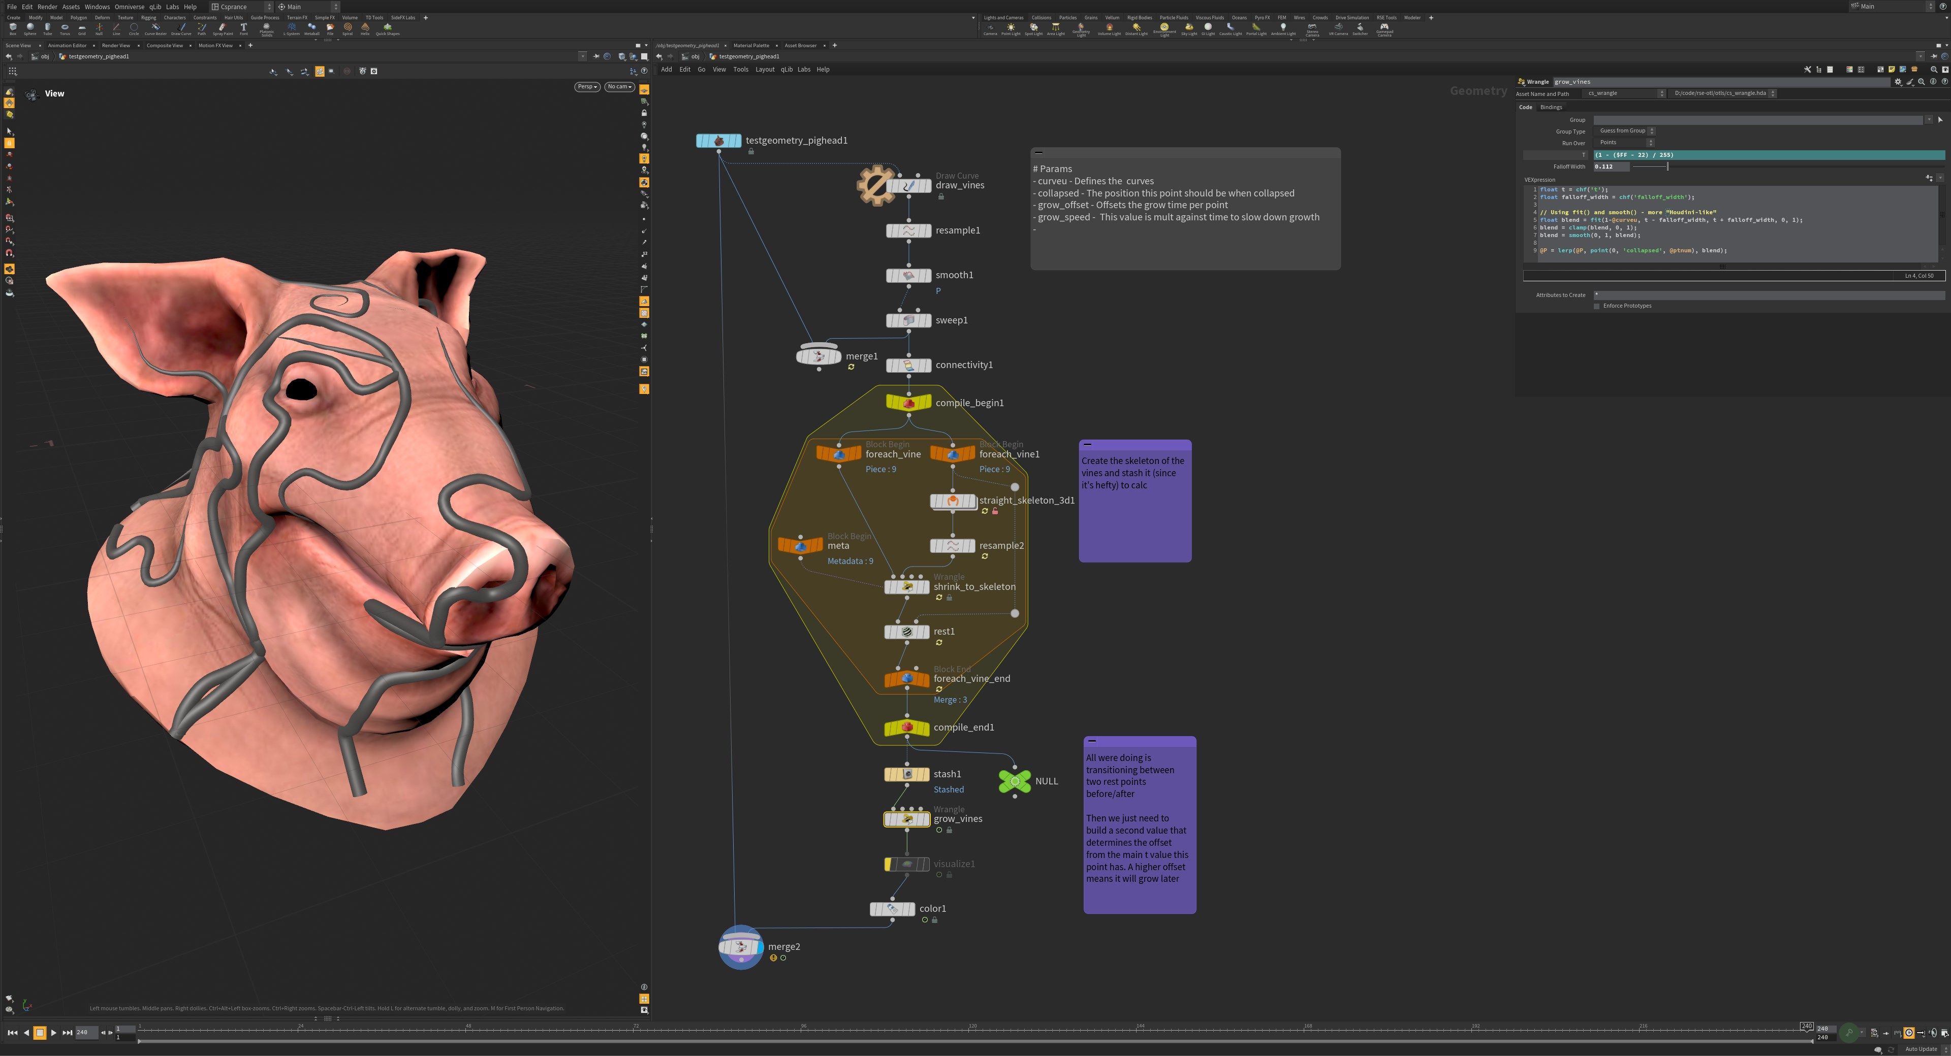Toggle the visualize1 node bypass flag
Viewport: 1951px width, 1056px height.
tap(889, 864)
